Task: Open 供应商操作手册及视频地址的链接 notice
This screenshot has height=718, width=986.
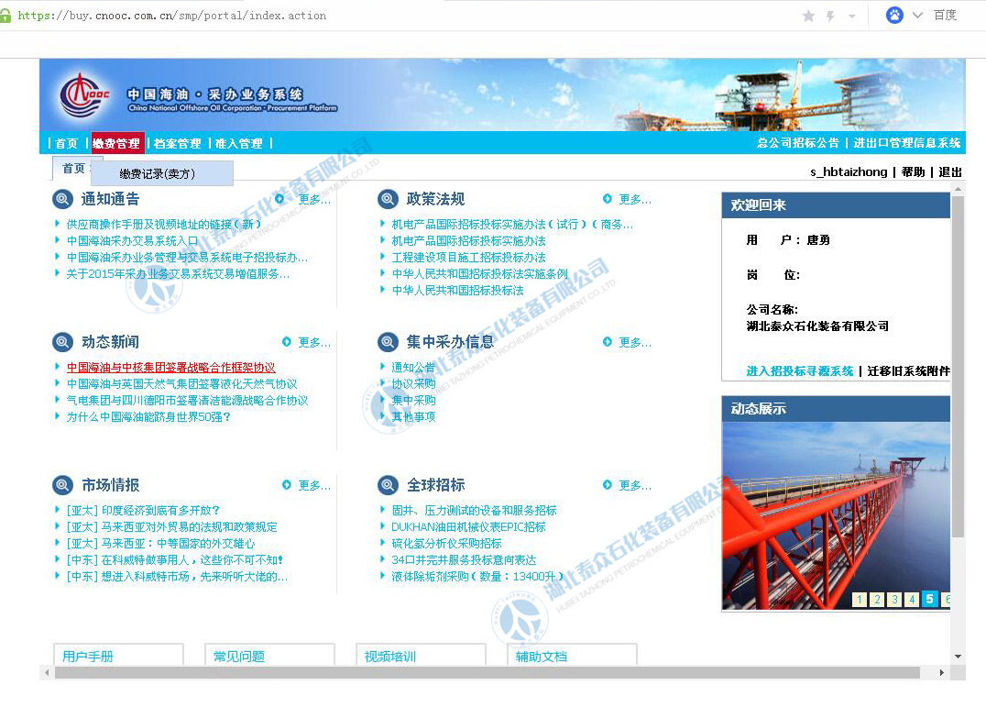Action: point(163,224)
